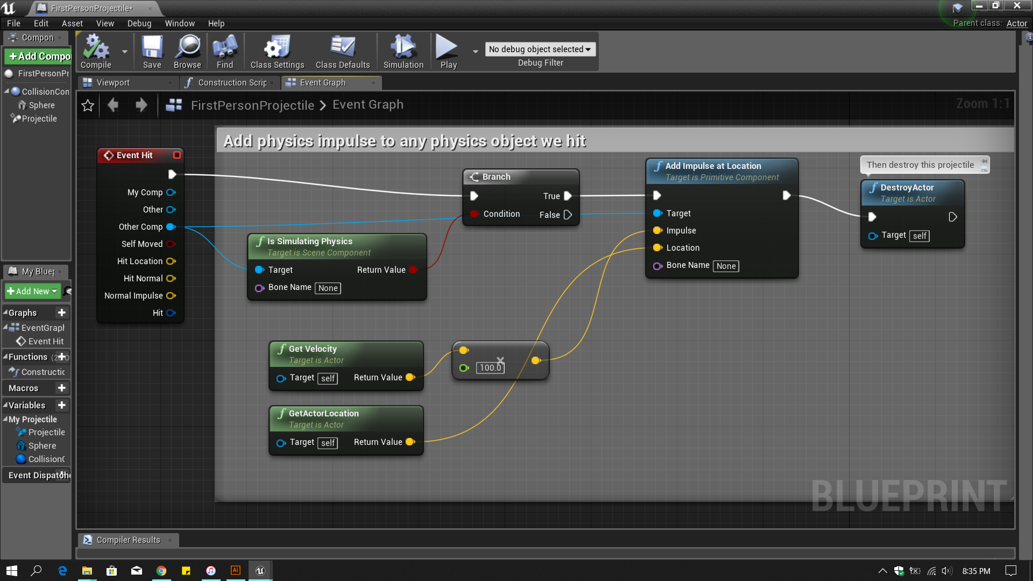Click the Add Component button
The image size is (1033, 581).
pos(39,56)
